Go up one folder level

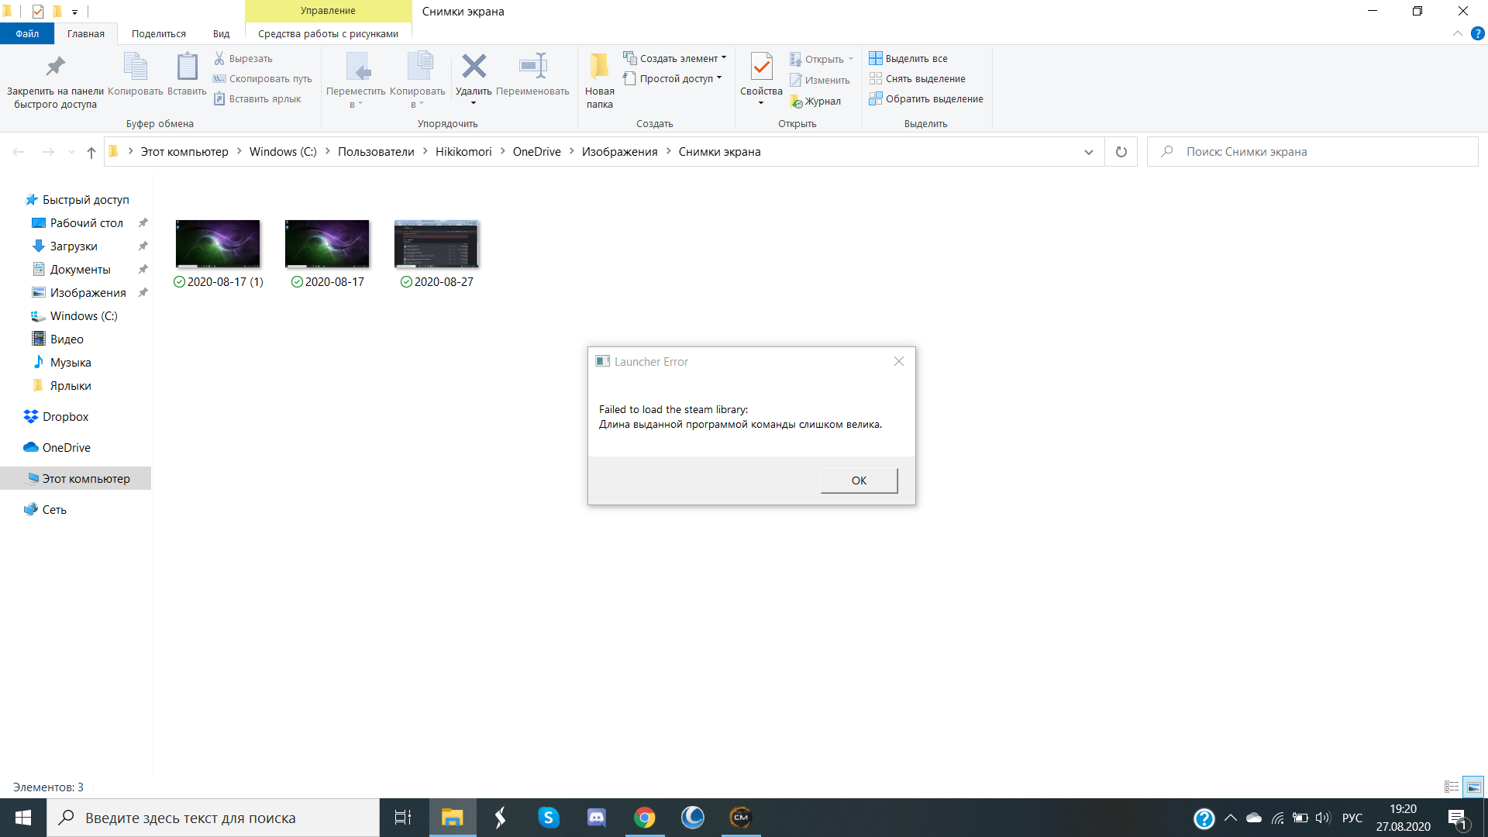(91, 152)
